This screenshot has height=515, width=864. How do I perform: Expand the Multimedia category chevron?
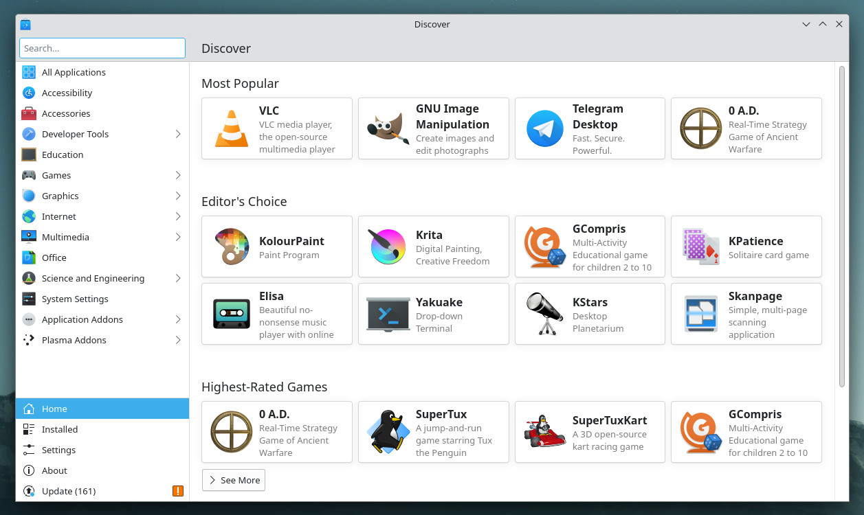(178, 237)
